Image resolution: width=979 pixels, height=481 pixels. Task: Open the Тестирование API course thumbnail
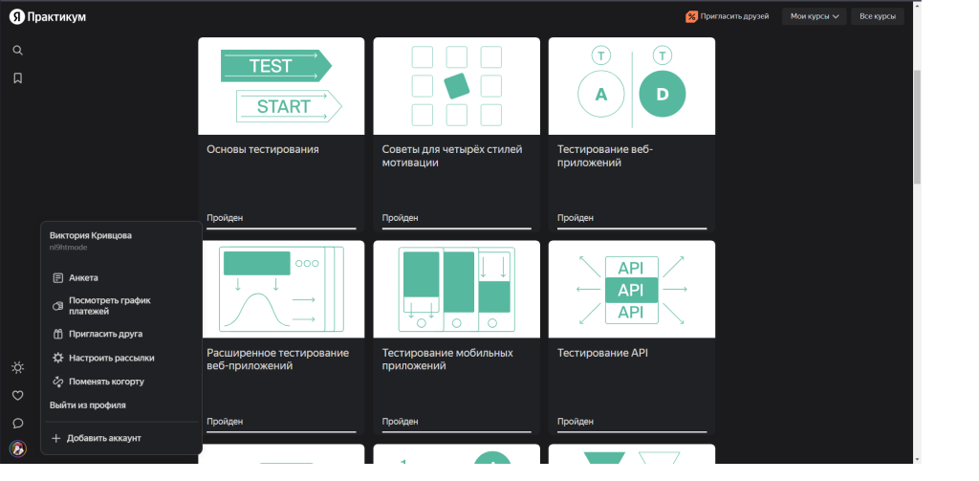[632, 290]
